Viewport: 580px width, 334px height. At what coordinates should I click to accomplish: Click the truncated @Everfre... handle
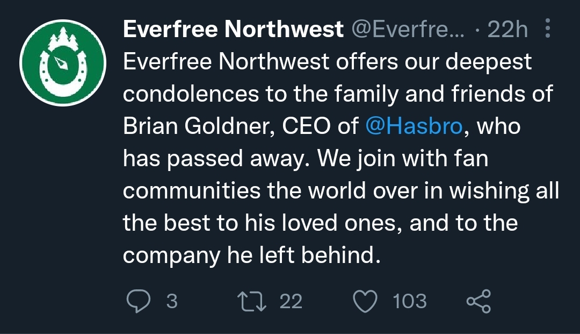(x=408, y=29)
